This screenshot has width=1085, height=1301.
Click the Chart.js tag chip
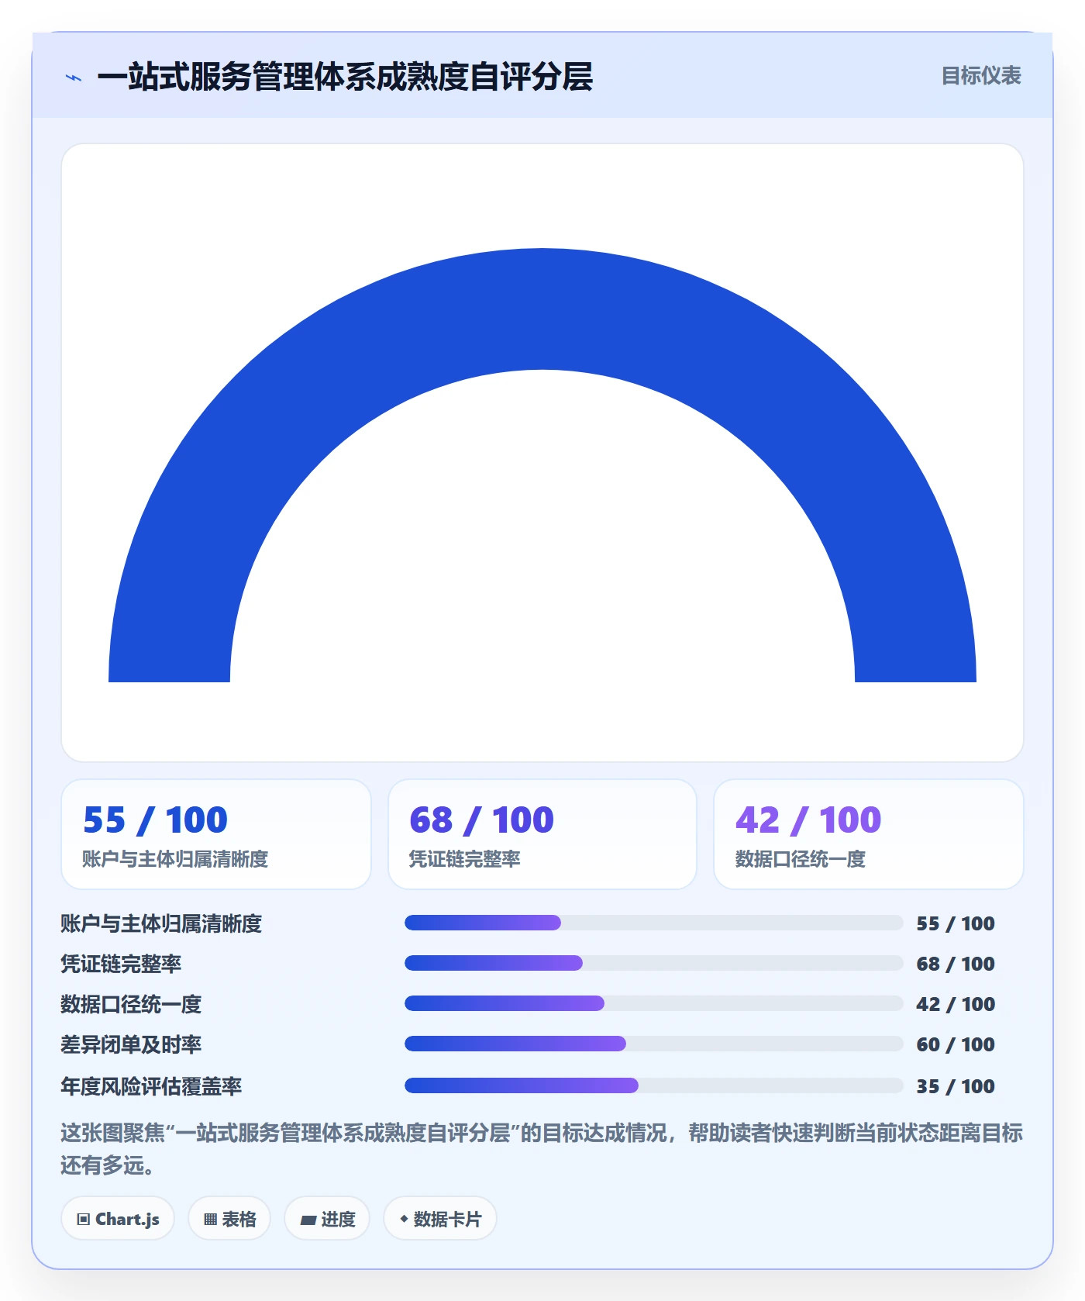point(118,1219)
